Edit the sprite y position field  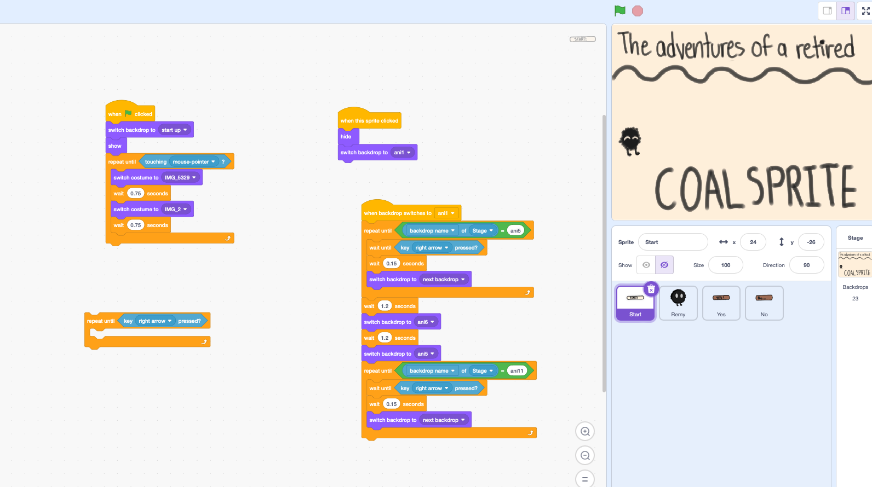click(811, 242)
